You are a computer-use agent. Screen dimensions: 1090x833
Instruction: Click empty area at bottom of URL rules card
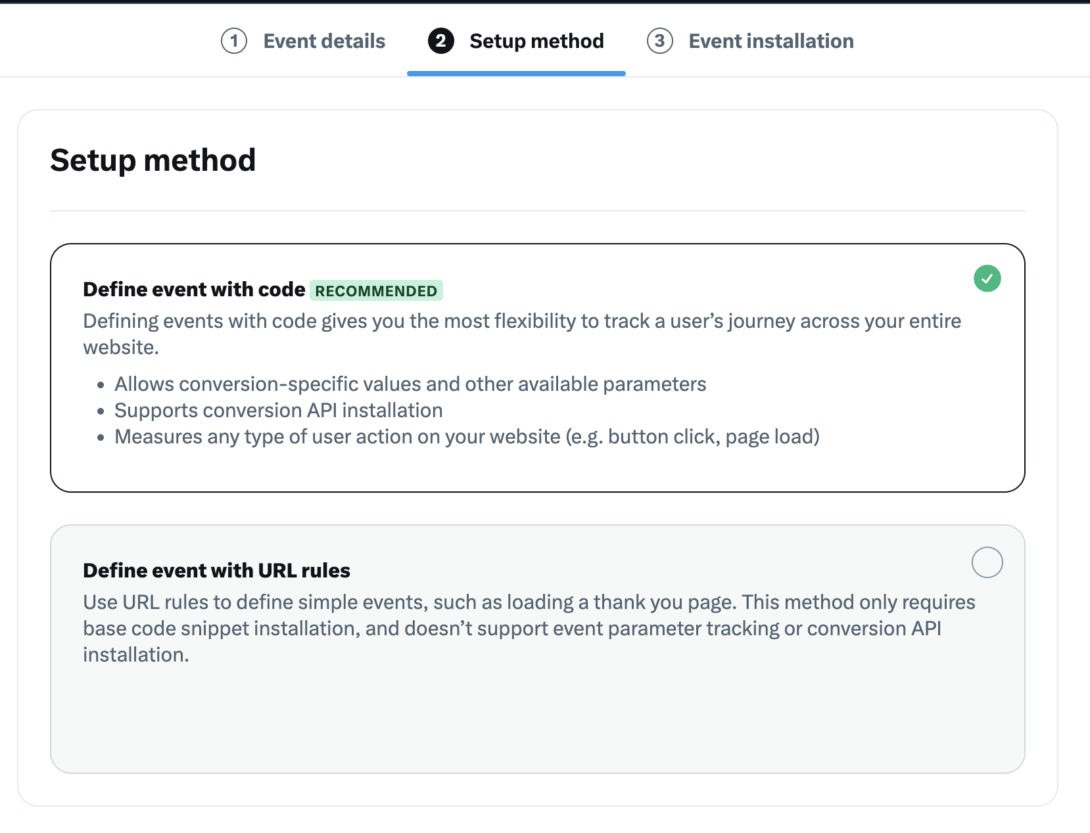point(536,723)
